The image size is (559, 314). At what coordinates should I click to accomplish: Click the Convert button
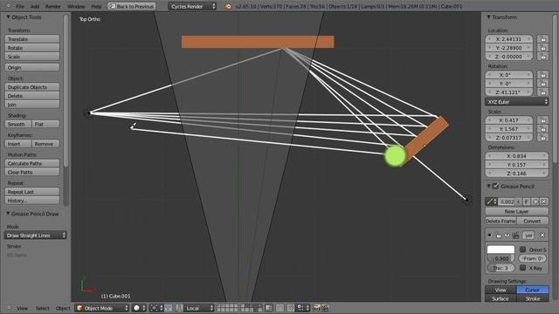532,221
